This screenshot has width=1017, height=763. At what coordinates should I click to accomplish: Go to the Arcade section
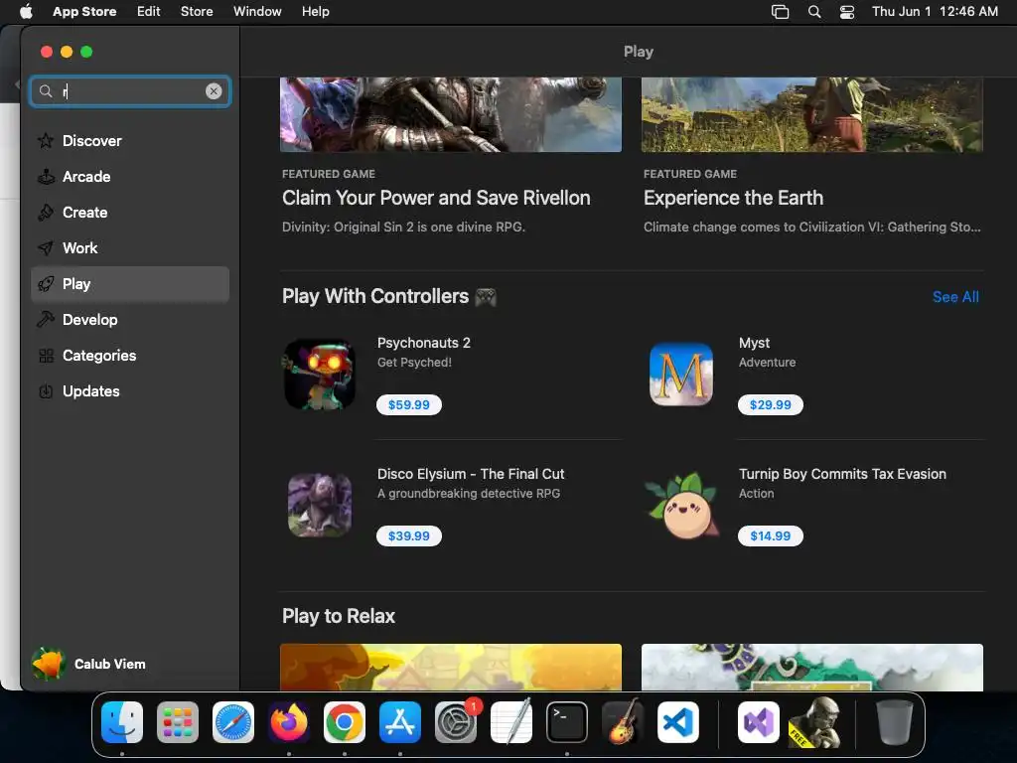[x=130, y=177]
